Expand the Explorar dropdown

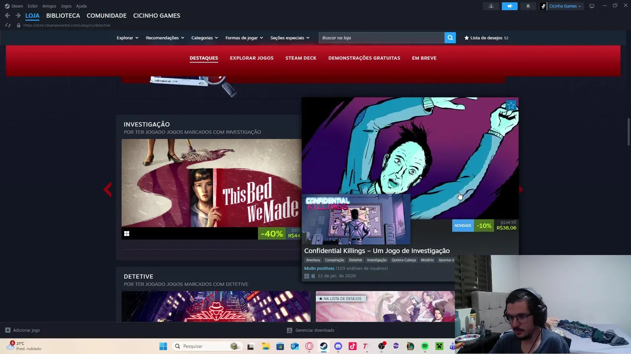(127, 38)
